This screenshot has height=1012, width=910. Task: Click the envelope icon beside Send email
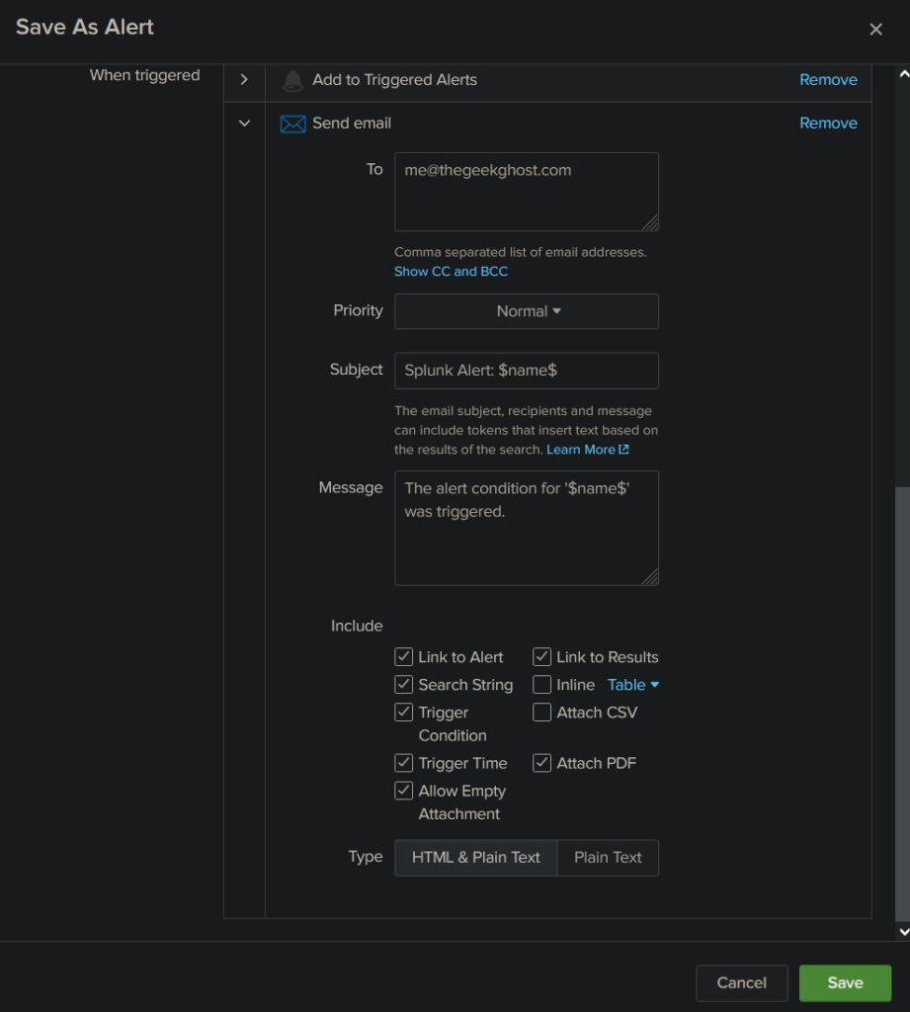click(291, 123)
